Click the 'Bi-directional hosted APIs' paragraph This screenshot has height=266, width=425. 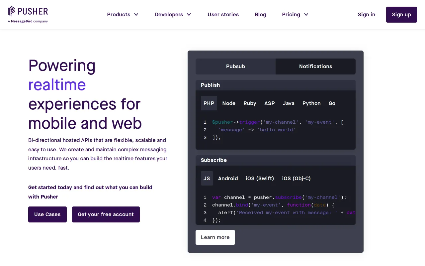tap(98, 154)
